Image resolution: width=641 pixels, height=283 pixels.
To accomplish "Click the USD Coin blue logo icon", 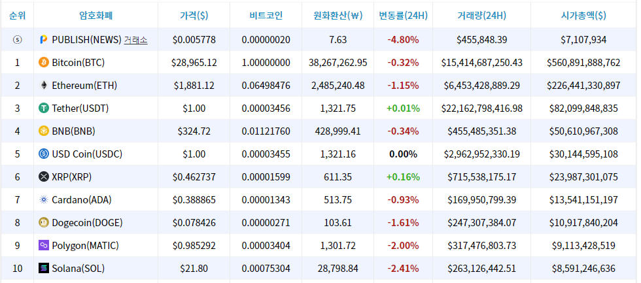I will point(43,154).
